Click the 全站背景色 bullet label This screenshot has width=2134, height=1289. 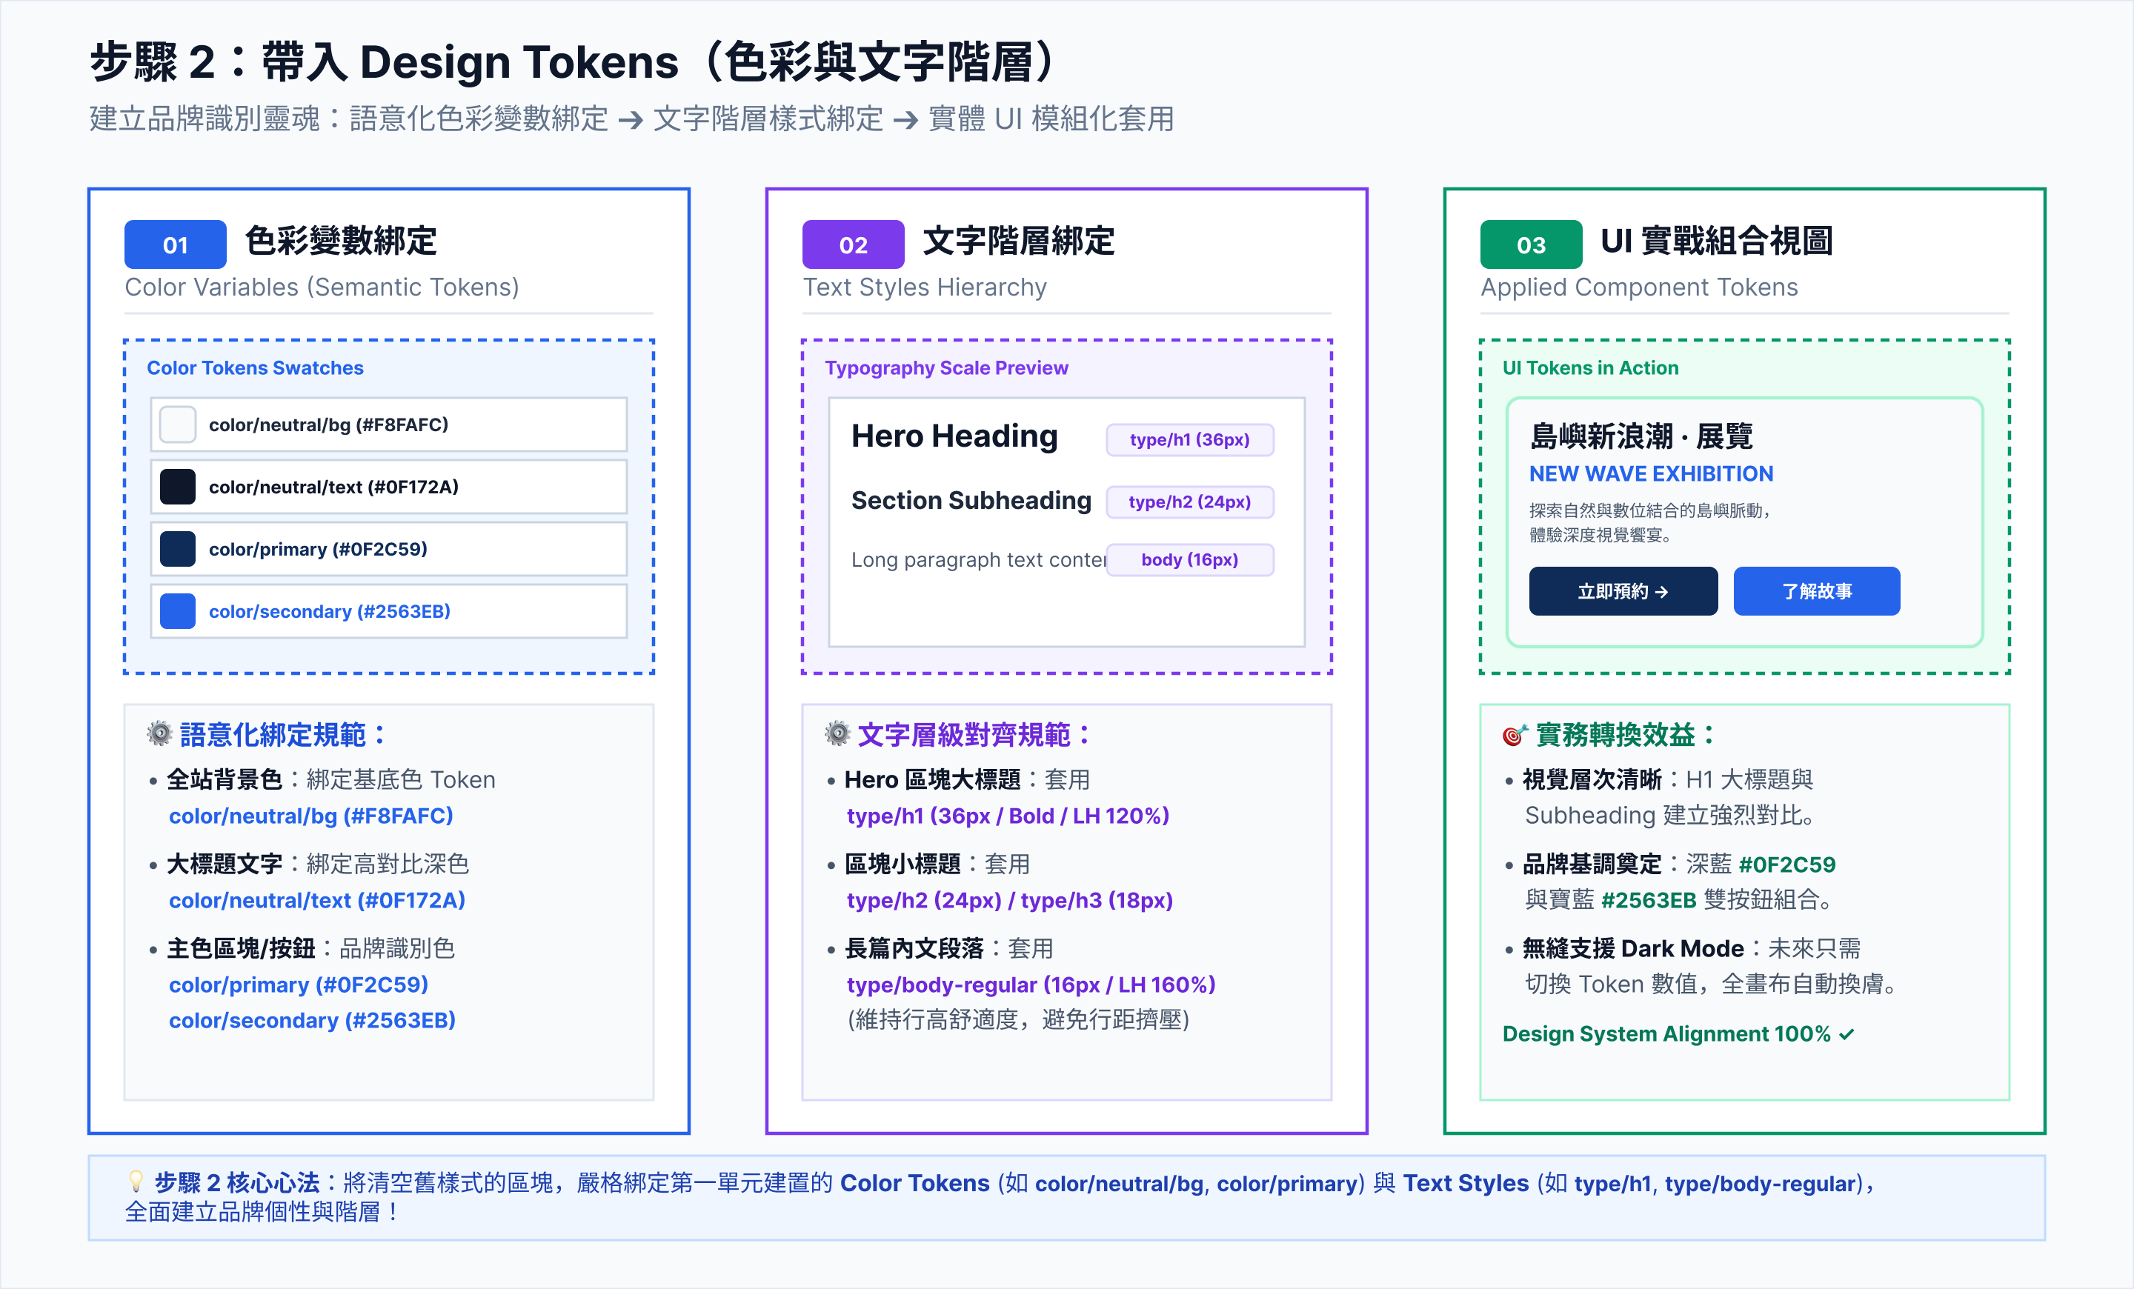point(225,779)
